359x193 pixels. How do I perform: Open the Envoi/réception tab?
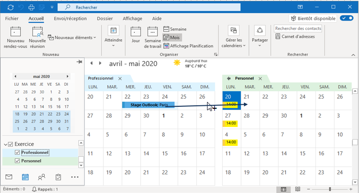pyautogui.click(x=70, y=19)
